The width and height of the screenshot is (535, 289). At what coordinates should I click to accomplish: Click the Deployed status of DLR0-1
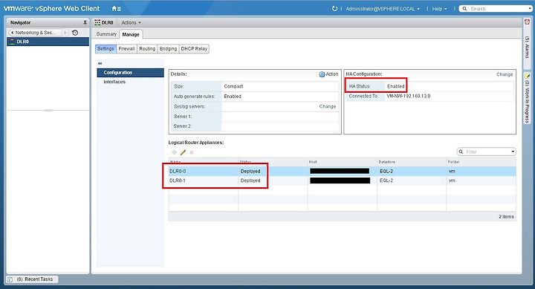[250, 181]
